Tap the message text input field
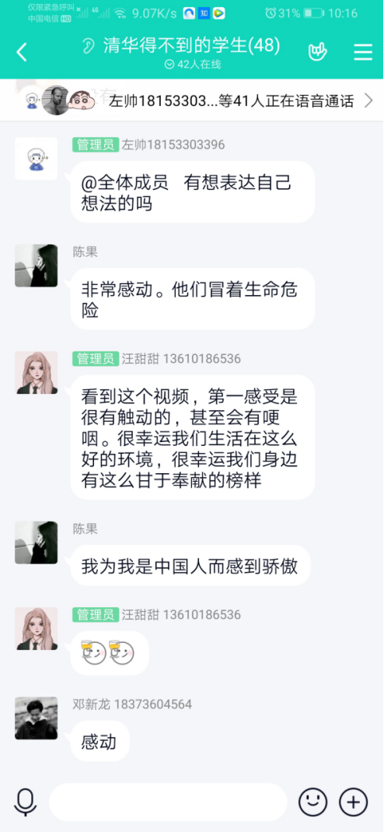The height and width of the screenshot is (832, 384). (168, 802)
